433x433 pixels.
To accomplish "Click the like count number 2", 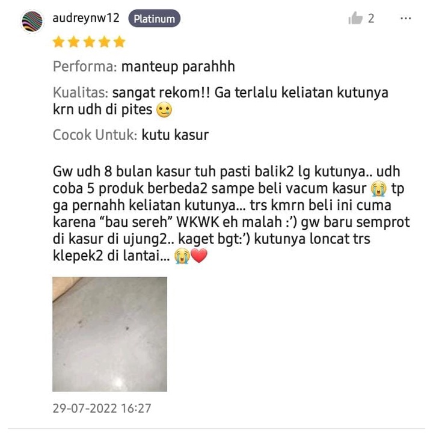I will coord(371,19).
